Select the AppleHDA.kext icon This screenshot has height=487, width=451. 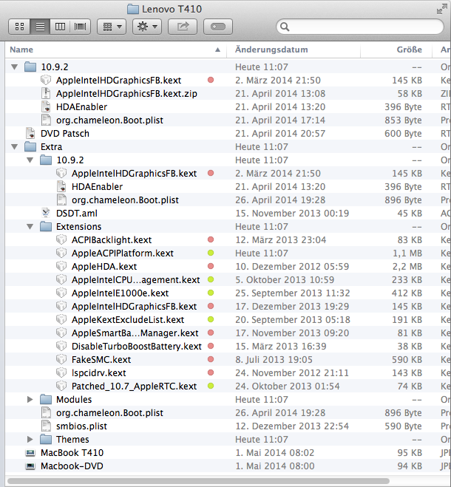pos(61,266)
